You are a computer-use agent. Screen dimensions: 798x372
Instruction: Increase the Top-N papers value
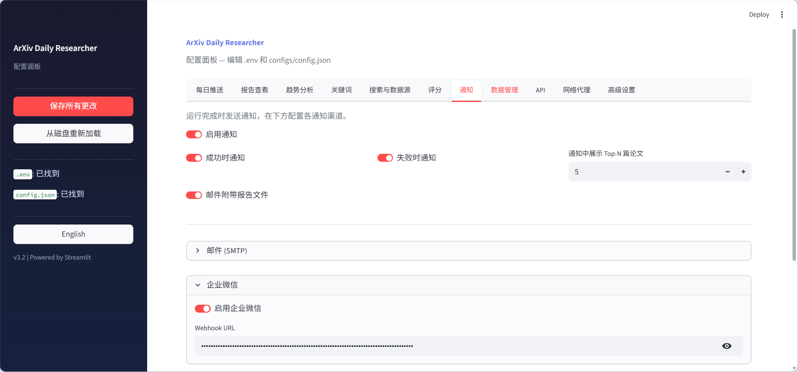pos(743,172)
